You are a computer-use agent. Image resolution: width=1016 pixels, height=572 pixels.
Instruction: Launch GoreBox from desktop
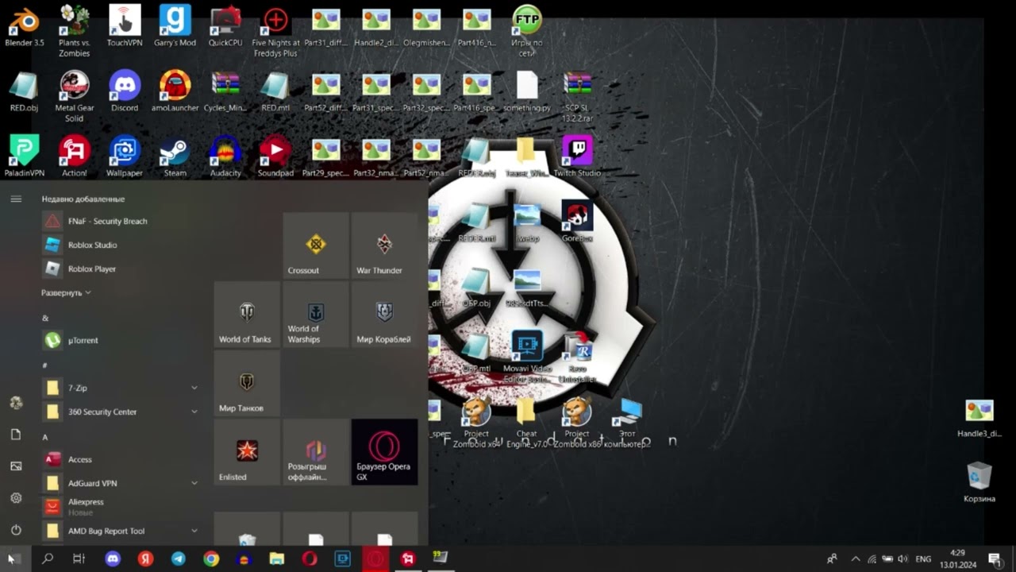tap(577, 222)
